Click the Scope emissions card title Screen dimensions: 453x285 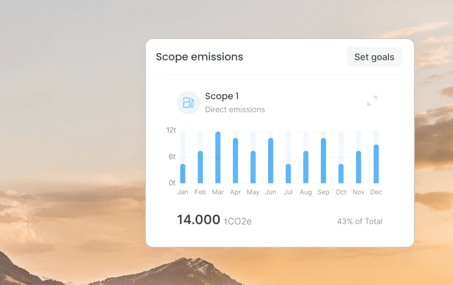199,57
